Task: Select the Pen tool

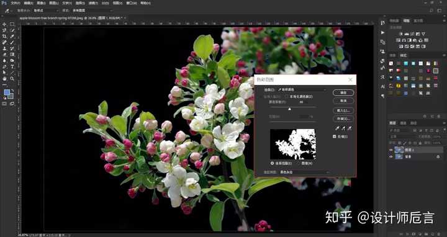Action: (x=4, y=66)
